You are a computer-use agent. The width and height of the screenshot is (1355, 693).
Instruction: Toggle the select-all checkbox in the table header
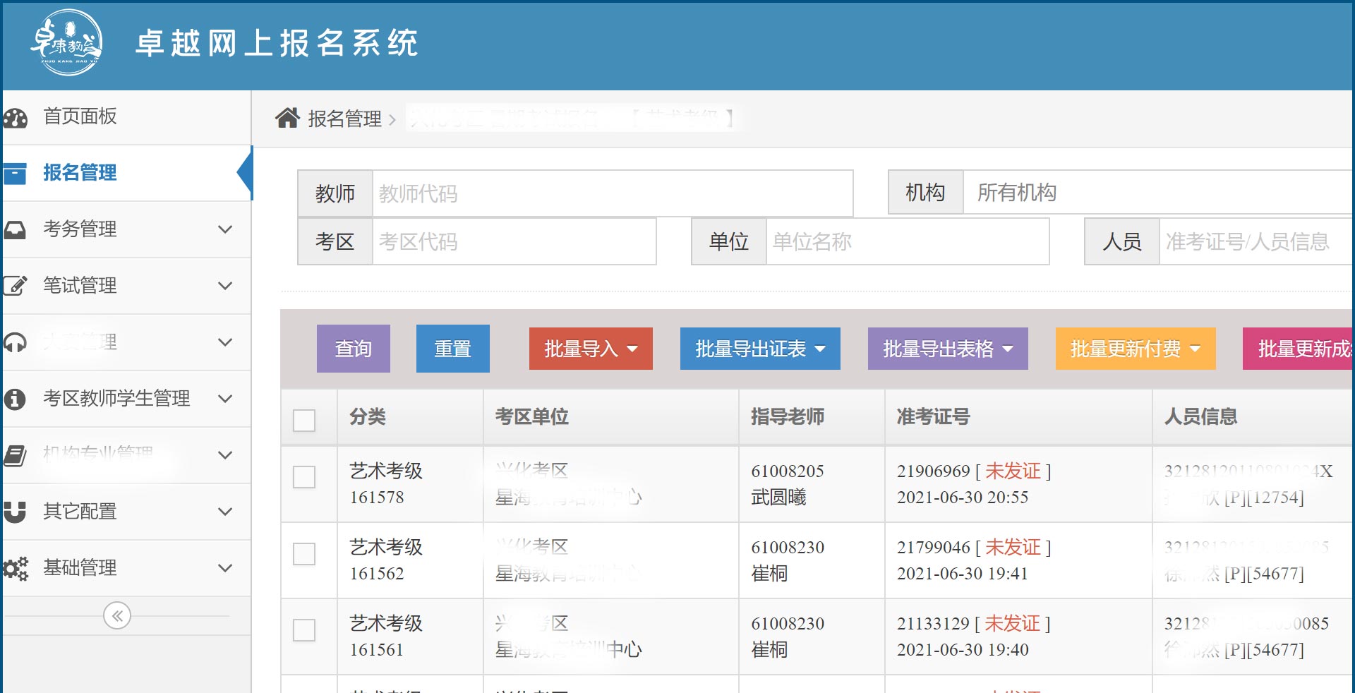pos(304,421)
